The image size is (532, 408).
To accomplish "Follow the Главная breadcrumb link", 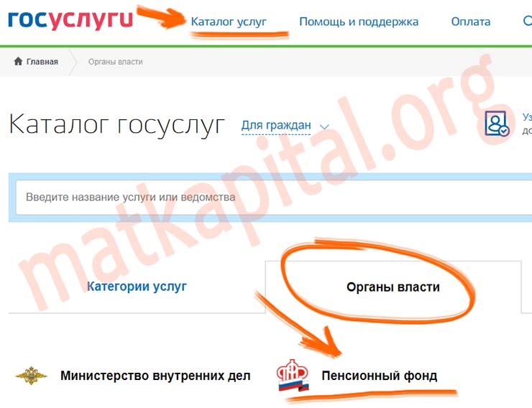I will [x=42, y=62].
